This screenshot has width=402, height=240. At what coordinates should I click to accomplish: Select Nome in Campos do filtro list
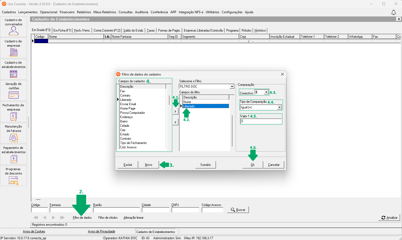click(x=206, y=102)
